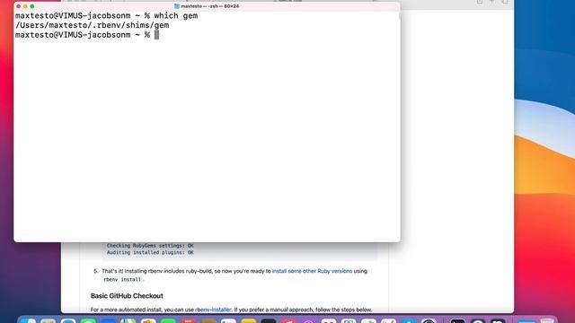This screenshot has height=323, width=575.
Task: Click Safari's new tab plus icon
Action: [492, 2]
